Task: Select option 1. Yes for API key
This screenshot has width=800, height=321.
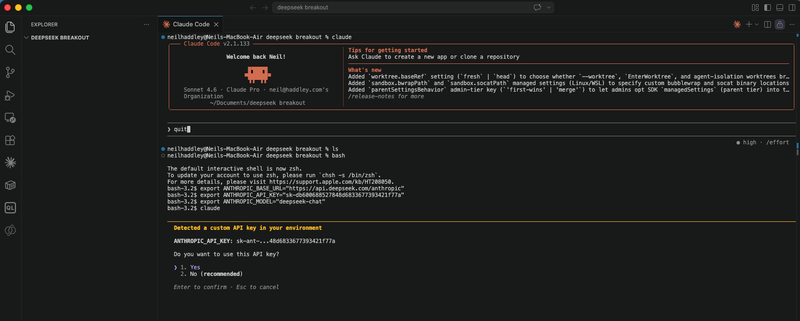Action: (x=190, y=267)
